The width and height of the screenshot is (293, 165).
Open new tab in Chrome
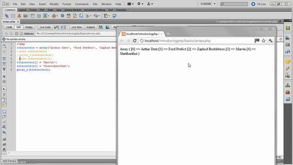168,34
